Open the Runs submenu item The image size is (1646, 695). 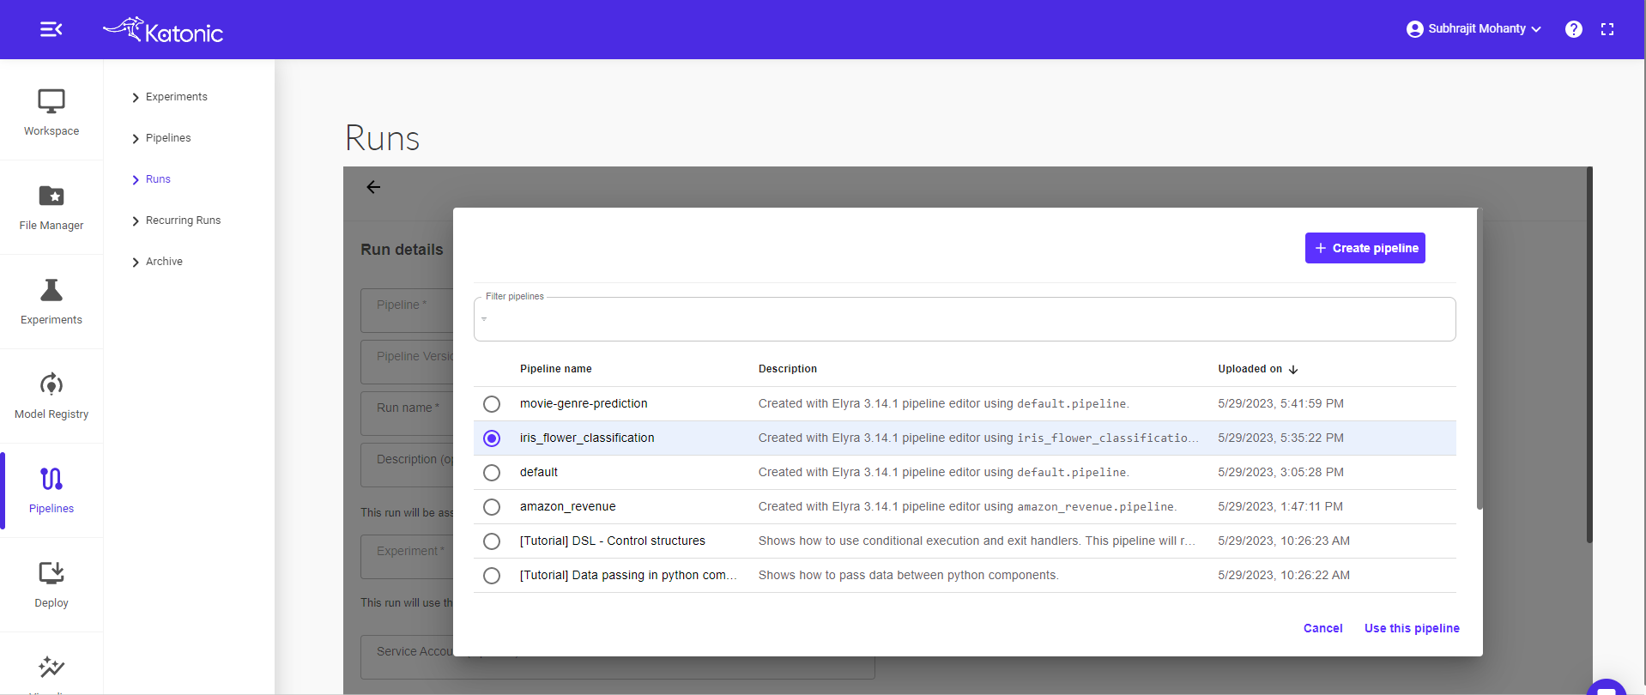(158, 179)
